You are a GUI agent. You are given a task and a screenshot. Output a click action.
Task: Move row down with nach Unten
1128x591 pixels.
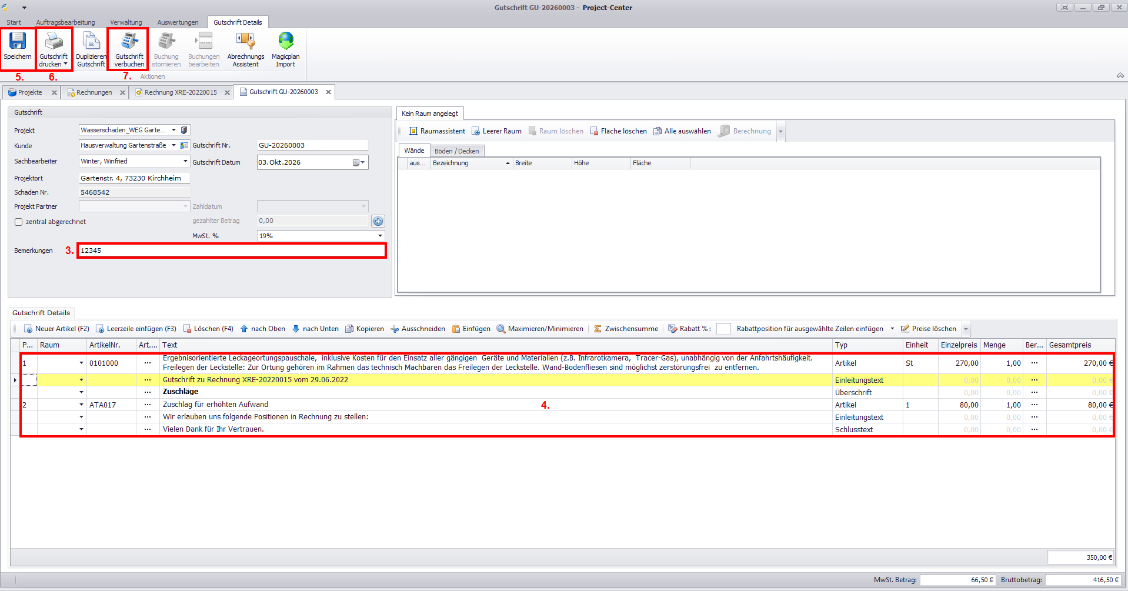click(x=315, y=329)
